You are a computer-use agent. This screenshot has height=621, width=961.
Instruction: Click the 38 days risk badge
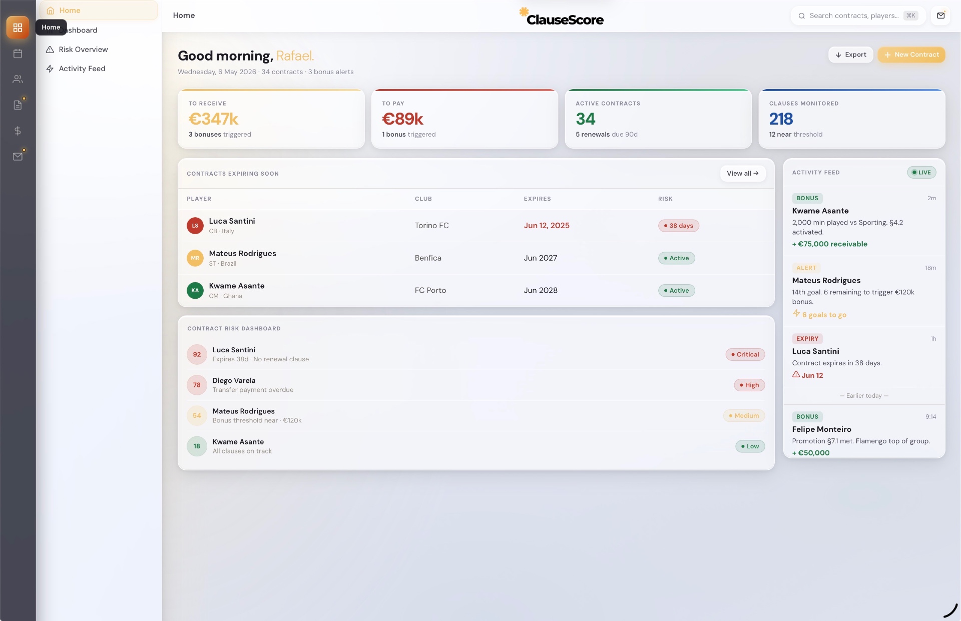click(678, 226)
